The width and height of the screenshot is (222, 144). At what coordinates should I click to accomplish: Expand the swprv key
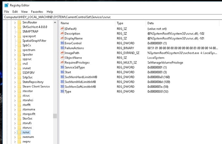pos(15,141)
